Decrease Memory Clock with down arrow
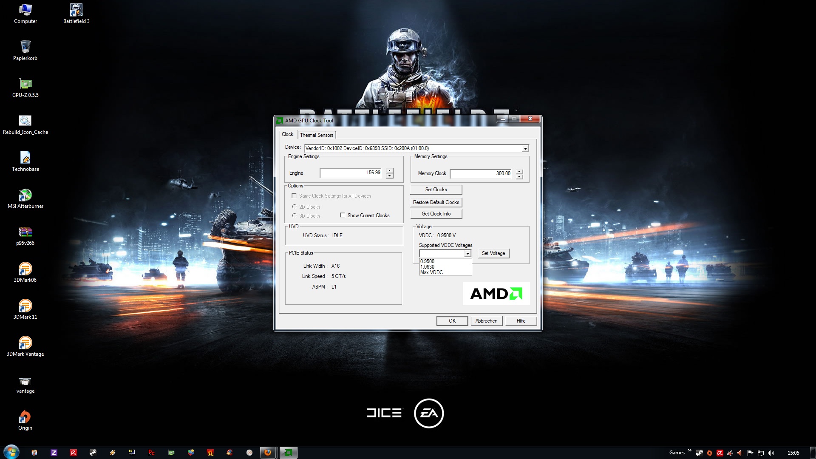 519,176
